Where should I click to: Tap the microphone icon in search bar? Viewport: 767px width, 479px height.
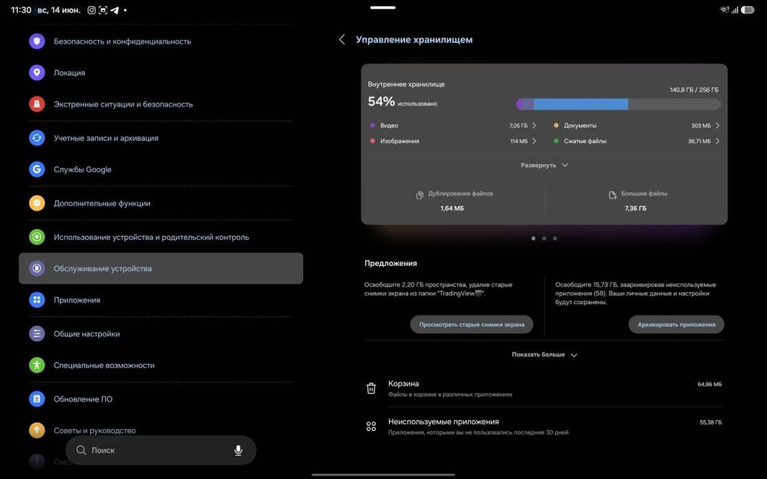point(239,450)
